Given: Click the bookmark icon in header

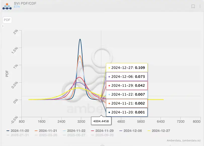Looking at the screenshot, I should point(193,7).
